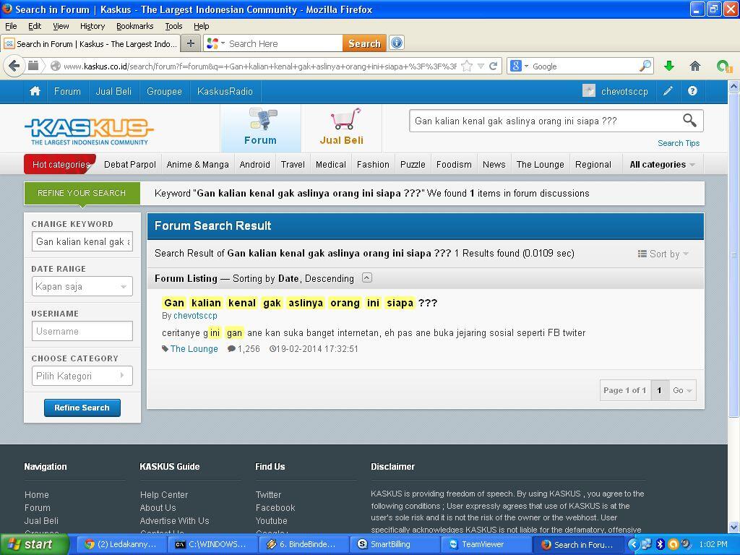Open the Twitter footer link
Screen dimensions: 740x555
click(268, 494)
